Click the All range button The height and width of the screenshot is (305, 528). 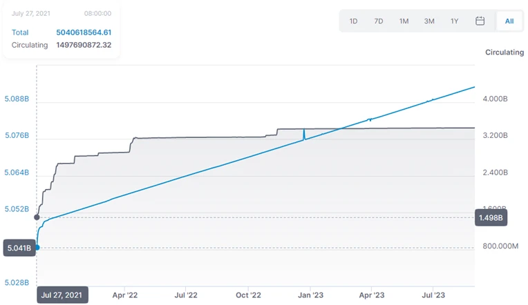509,21
